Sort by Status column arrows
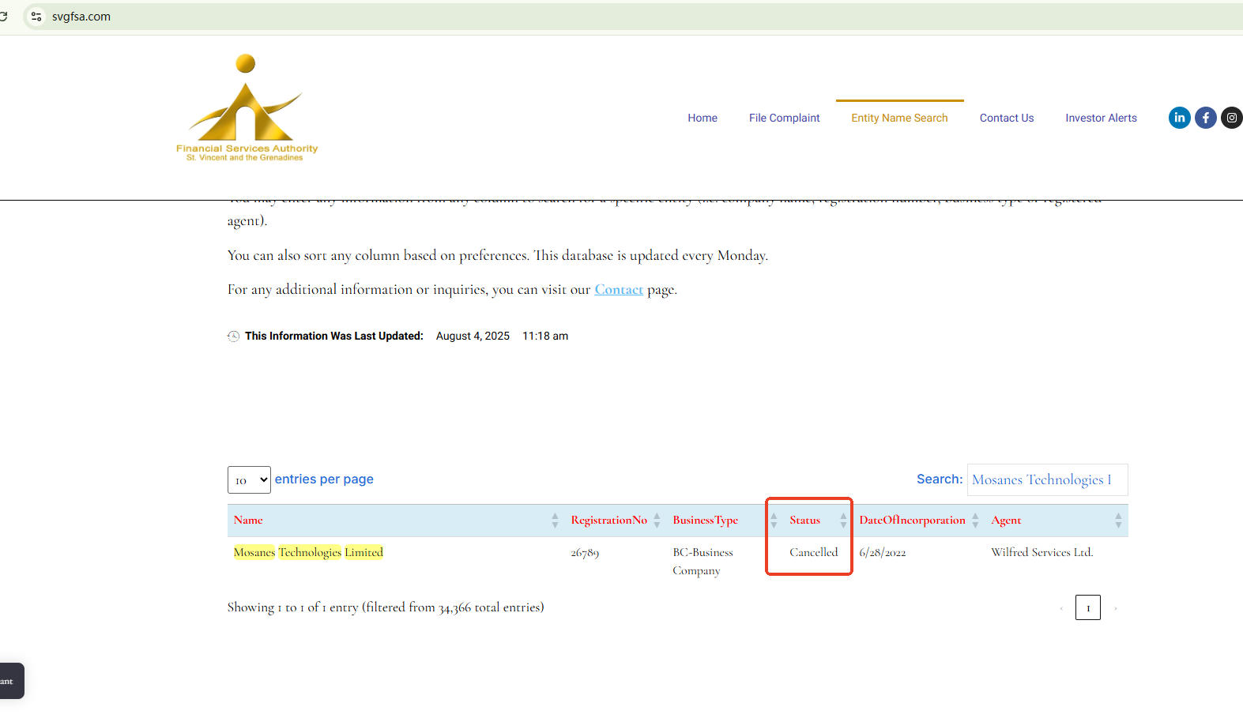Viewport: 1243px width, 718px height. tap(843, 521)
